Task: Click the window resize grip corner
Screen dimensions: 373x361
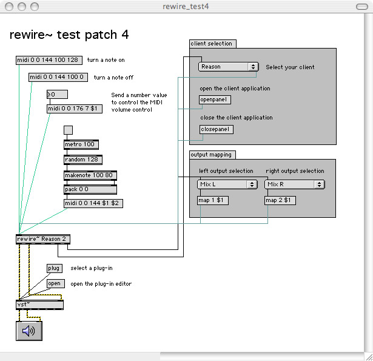Action: [369, 357]
